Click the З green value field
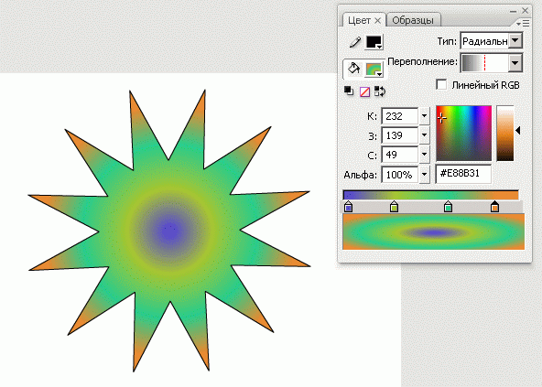This screenshot has width=542, height=387. click(x=399, y=135)
